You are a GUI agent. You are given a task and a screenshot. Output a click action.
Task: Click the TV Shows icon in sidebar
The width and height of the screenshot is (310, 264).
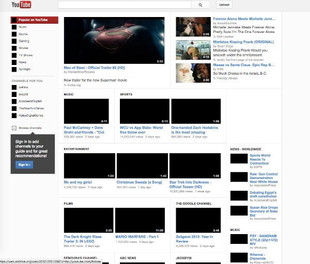click(14, 55)
